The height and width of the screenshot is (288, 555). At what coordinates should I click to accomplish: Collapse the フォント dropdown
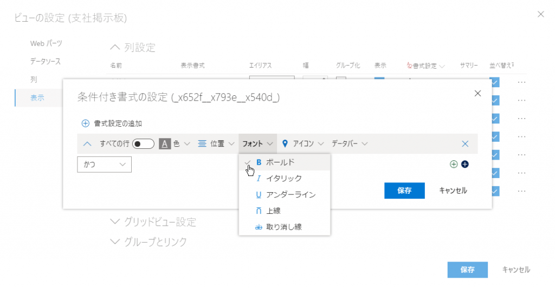[257, 144]
